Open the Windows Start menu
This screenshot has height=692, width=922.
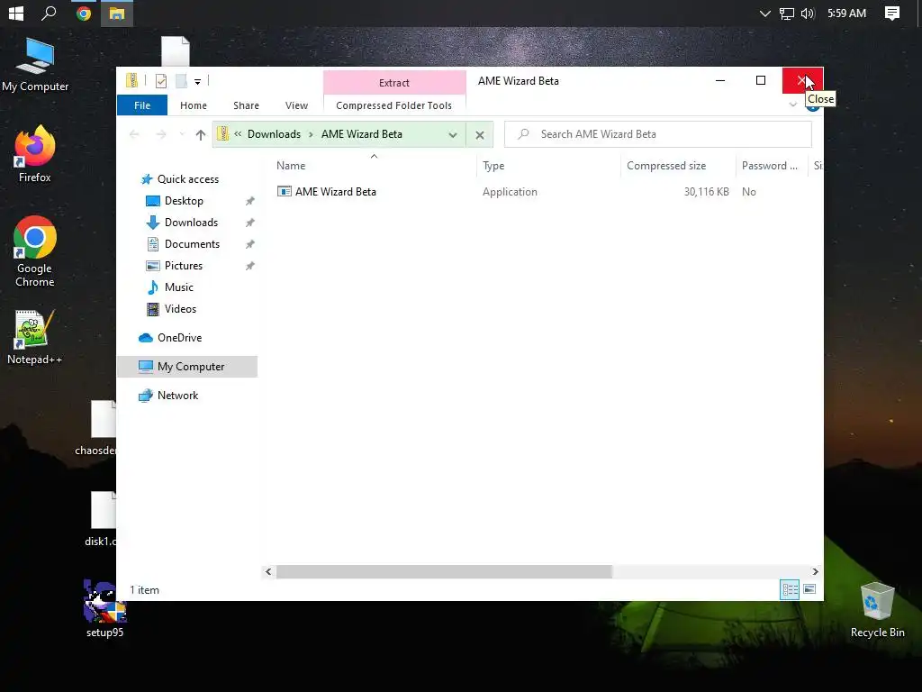click(16, 13)
